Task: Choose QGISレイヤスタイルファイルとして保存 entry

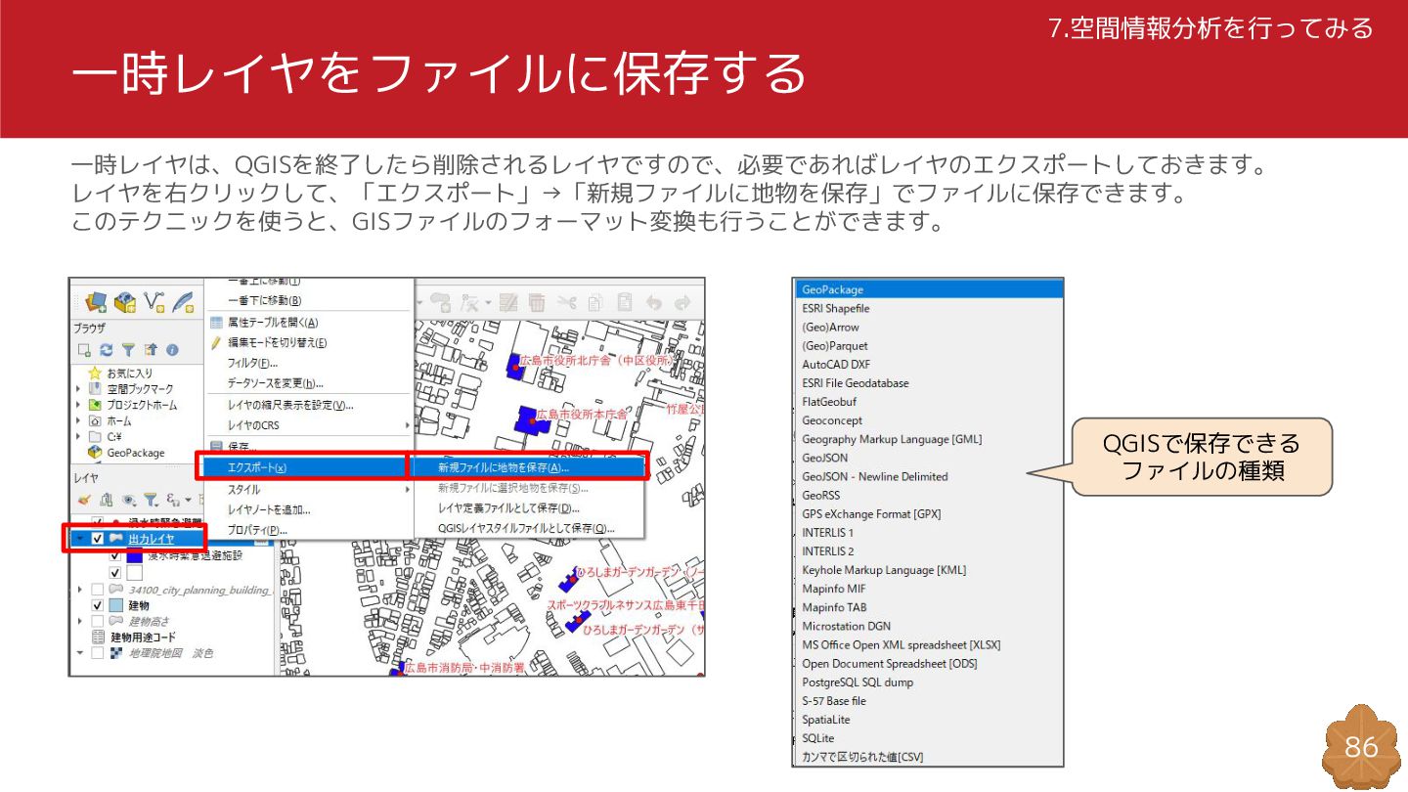Action: point(528,529)
